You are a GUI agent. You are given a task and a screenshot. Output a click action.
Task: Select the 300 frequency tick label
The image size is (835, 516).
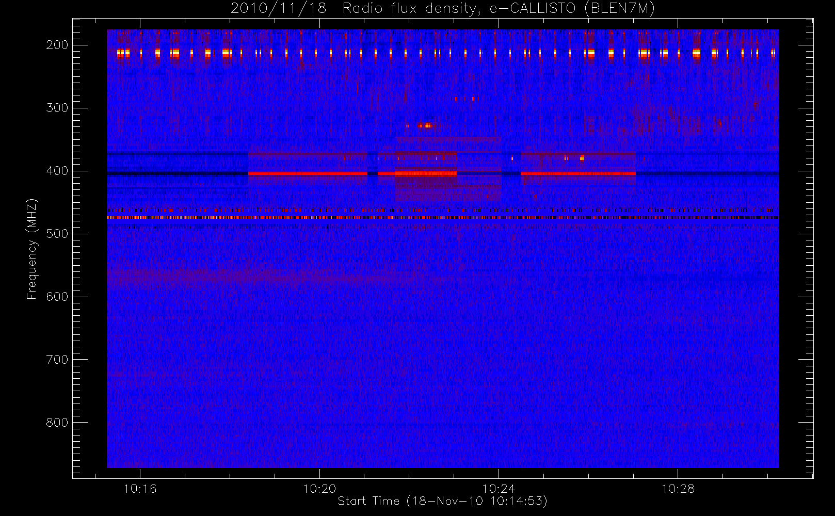click(x=57, y=108)
